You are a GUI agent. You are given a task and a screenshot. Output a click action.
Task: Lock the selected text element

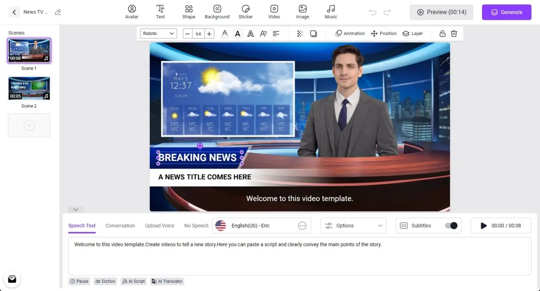point(442,33)
